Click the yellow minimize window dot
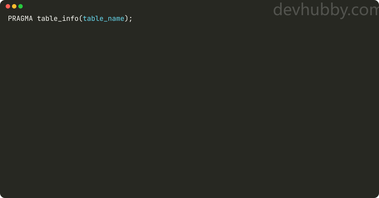This screenshot has height=198, width=379. tap(14, 6)
